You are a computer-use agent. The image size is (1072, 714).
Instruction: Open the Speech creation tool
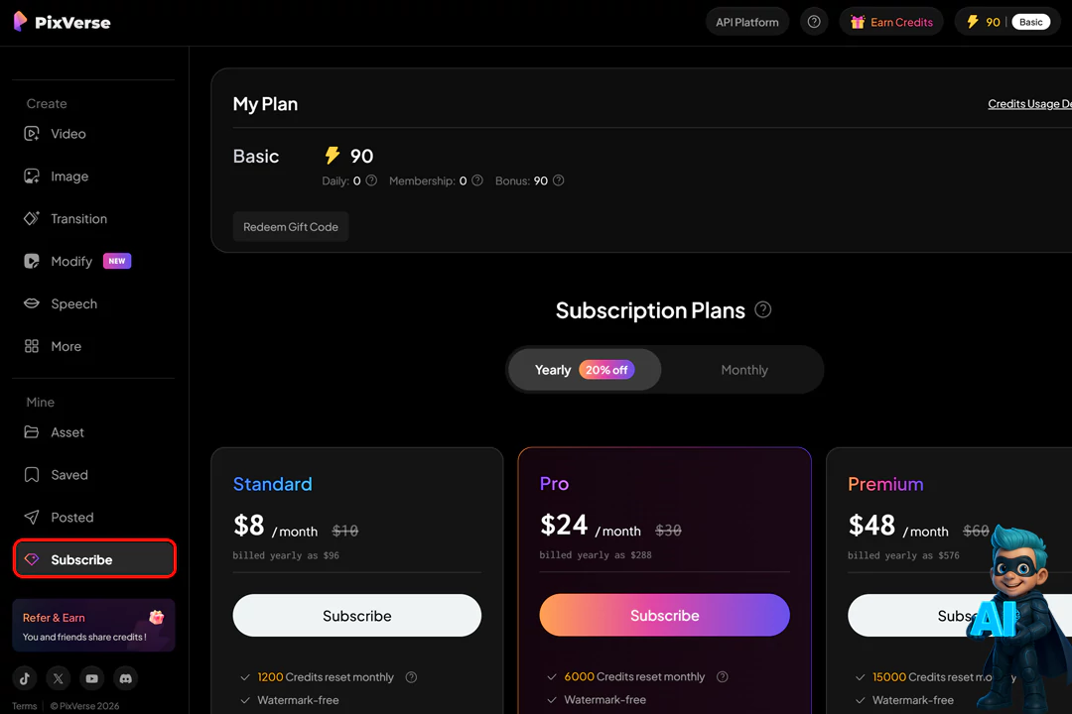pos(72,303)
